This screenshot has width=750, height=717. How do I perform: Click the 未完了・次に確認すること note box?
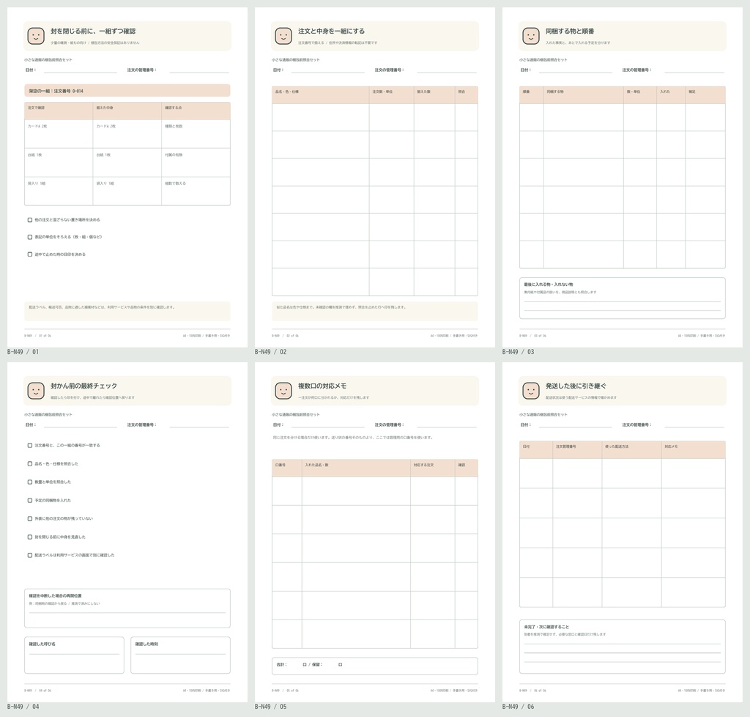point(623,647)
